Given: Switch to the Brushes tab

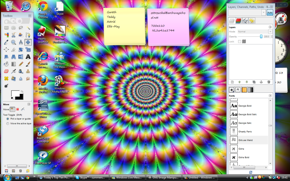Looking at the screenshot, I should pos(231,90).
